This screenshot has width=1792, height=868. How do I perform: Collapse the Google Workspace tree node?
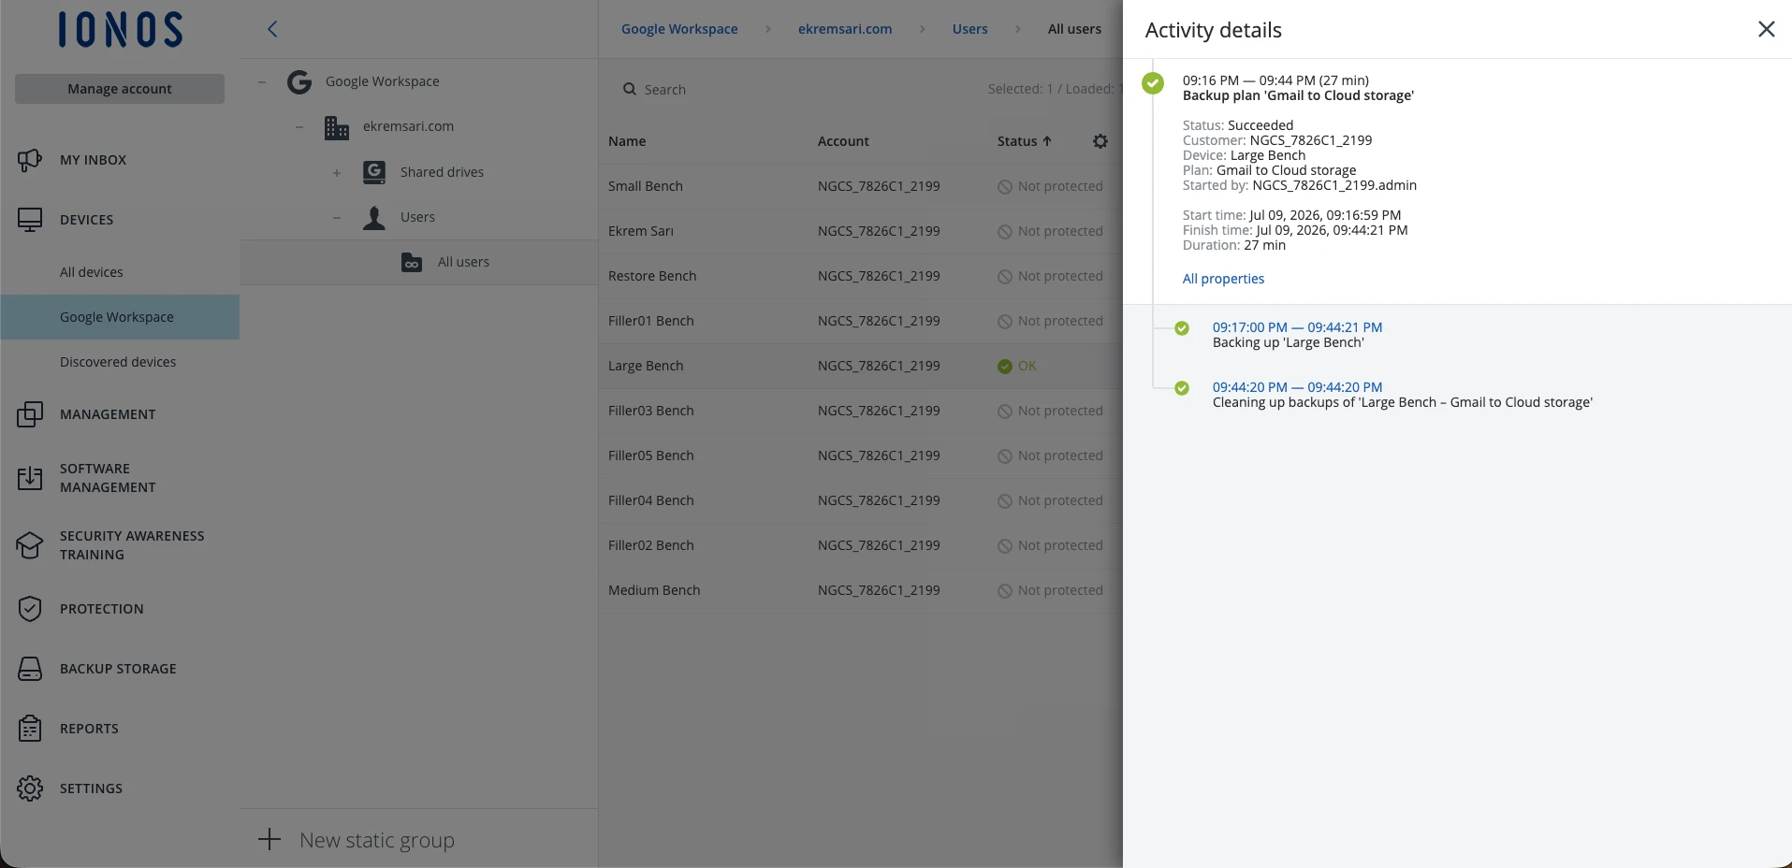click(262, 82)
